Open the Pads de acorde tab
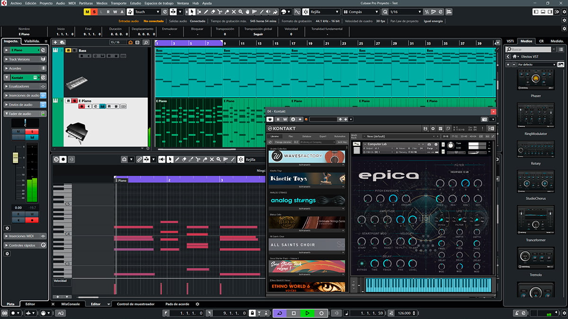The height and width of the screenshot is (319, 568). click(177, 304)
